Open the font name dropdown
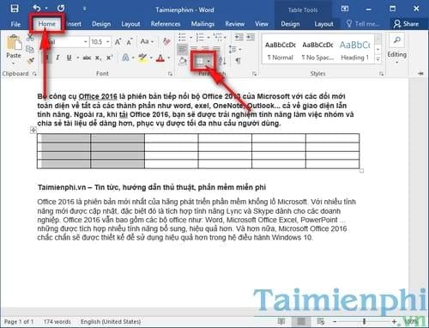The width and height of the screenshot is (429, 328). 86,42
